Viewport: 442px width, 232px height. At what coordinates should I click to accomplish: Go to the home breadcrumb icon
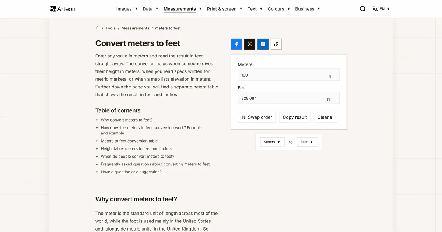coord(98,28)
